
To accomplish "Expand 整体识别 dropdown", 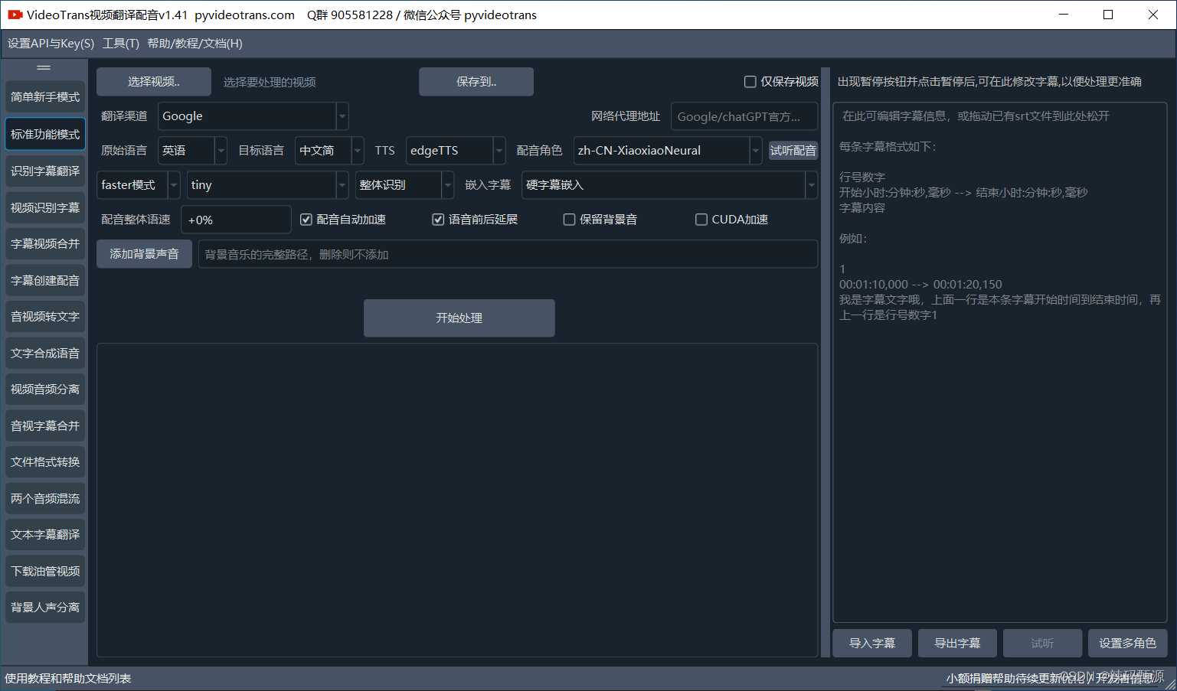I will click(x=404, y=185).
